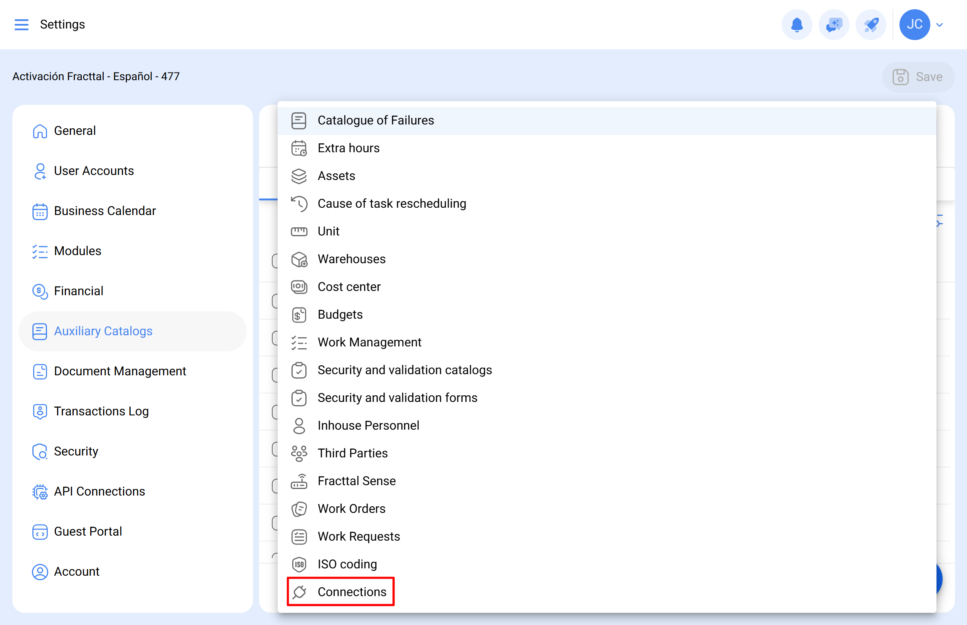The image size is (967, 625).
Task: Select Catalogue of Failures option
Action: pyautogui.click(x=375, y=121)
